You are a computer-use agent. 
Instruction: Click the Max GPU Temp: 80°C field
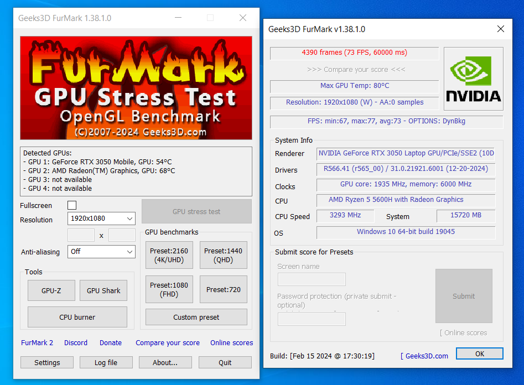[x=354, y=86]
